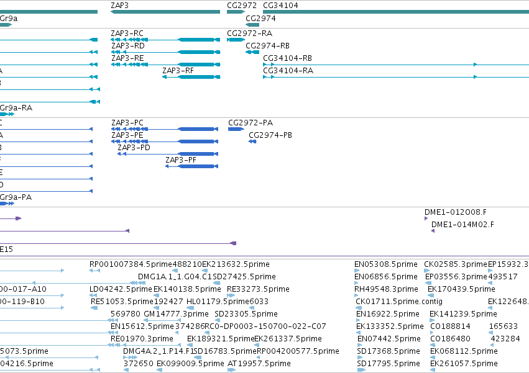Select EST EK170439.5prime
This screenshot has height=373, width=529.
[x=461, y=289]
